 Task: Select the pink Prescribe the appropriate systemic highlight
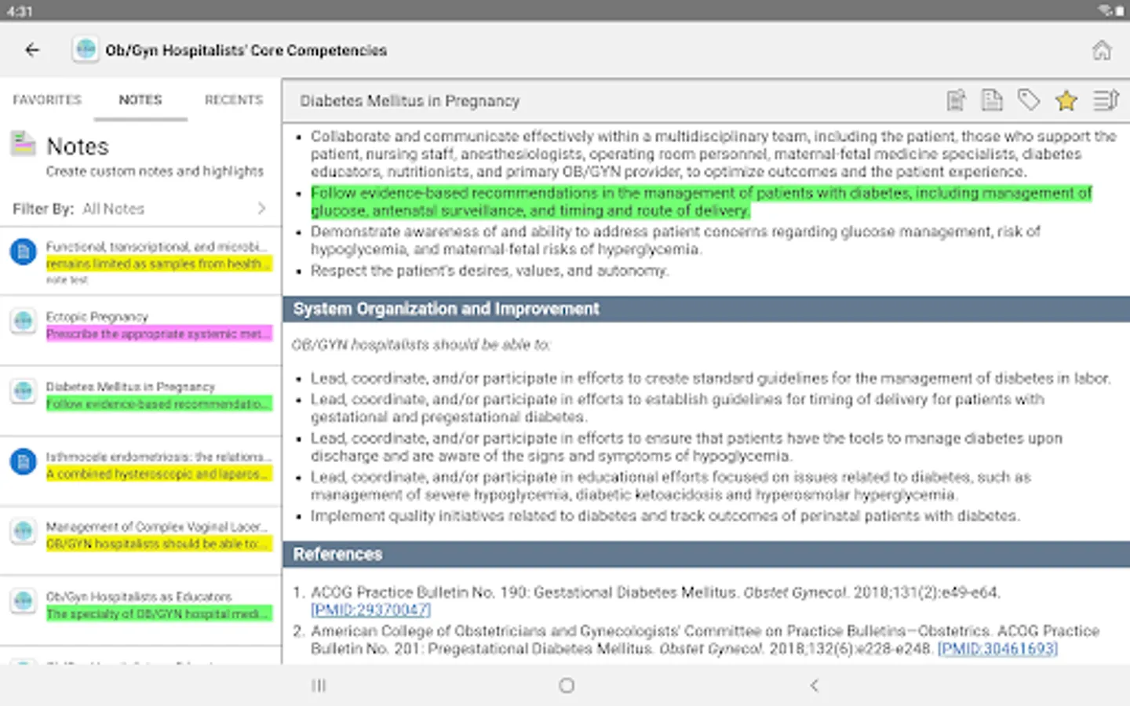pyautogui.click(x=159, y=334)
